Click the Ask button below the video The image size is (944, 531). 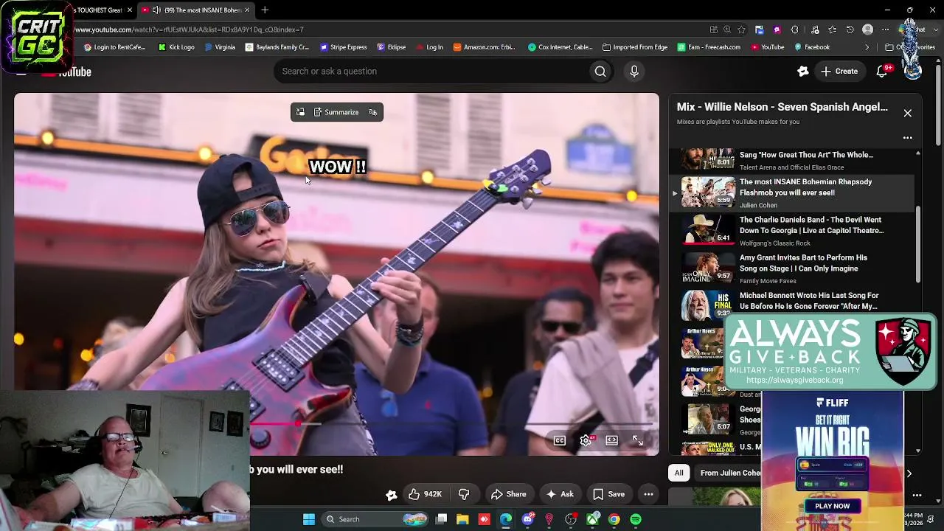tap(560, 494)
